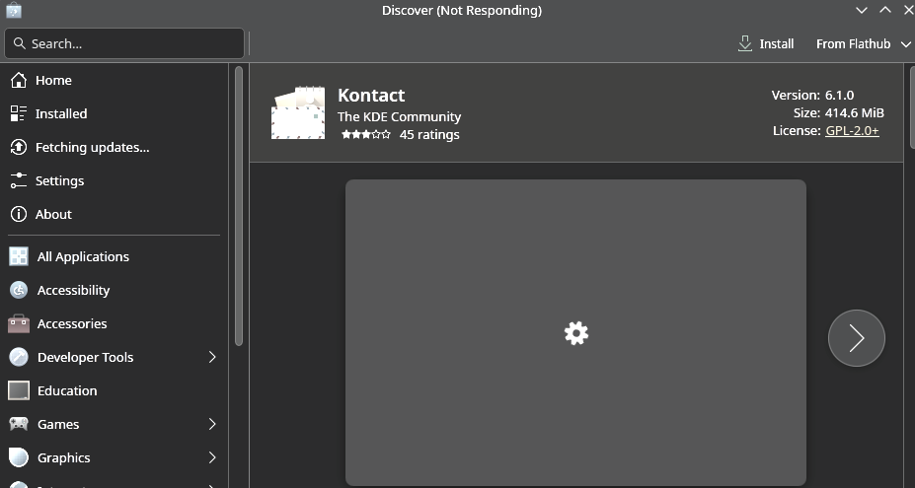Open the About page
The width and height of the screenshot is (915, 488).
114,215
